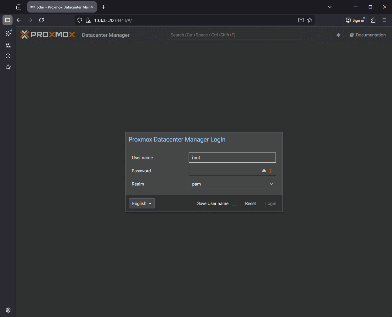
Task: Click the asterisk theme icon in the header
Action: click(338, 35)
